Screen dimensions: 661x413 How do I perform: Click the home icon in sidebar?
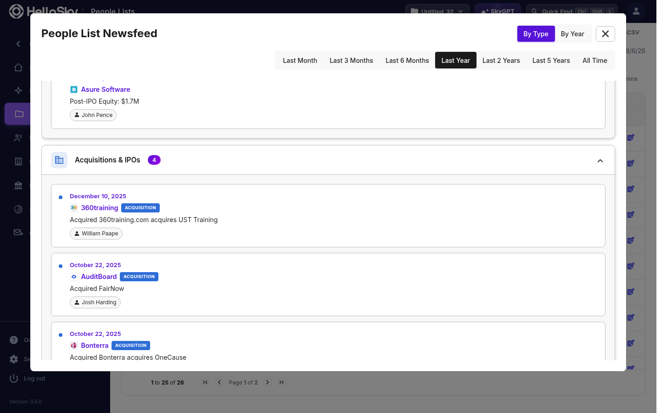(18, 67)
